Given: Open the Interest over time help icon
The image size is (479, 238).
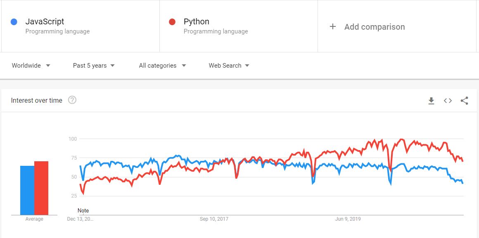Looking at the screenshot, I should pyautogui.click(x=72, y=100).
